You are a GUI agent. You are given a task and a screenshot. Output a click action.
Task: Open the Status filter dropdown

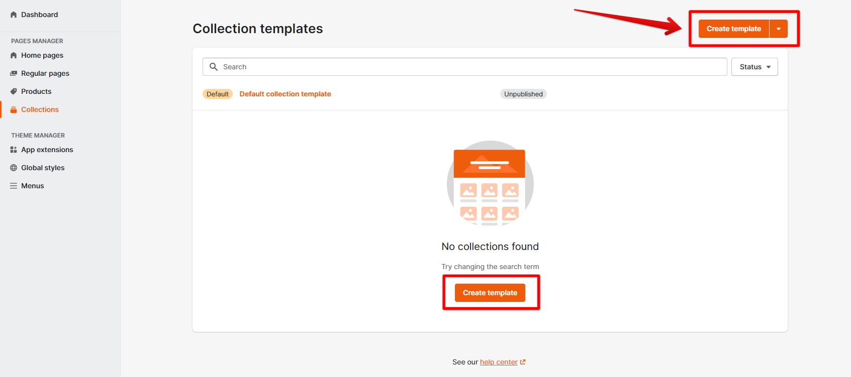pyautogui.click(x=754, y=67)
